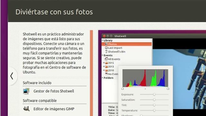The height and width of the screenshot is (116, 206).
Task: Select the 2015 events folder
Action: [x=111, y=63]
